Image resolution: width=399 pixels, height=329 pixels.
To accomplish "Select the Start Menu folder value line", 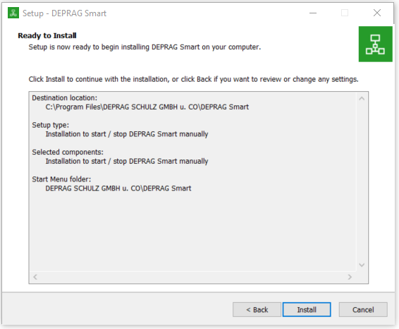I will click(118, 189).
